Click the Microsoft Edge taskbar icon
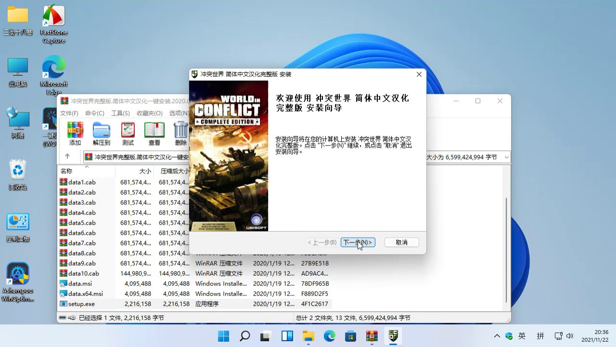The width and height of the screenshot is (616, 347). (329, 336)
